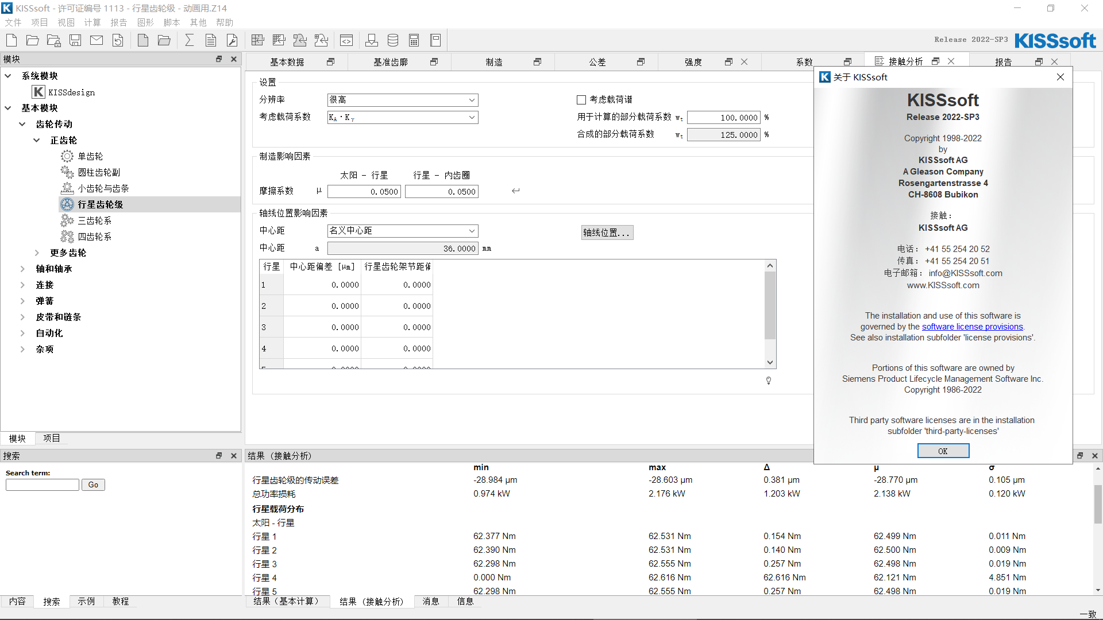Click the Search term input field
Screen dimensions: 1103x620
click(43, 485)
